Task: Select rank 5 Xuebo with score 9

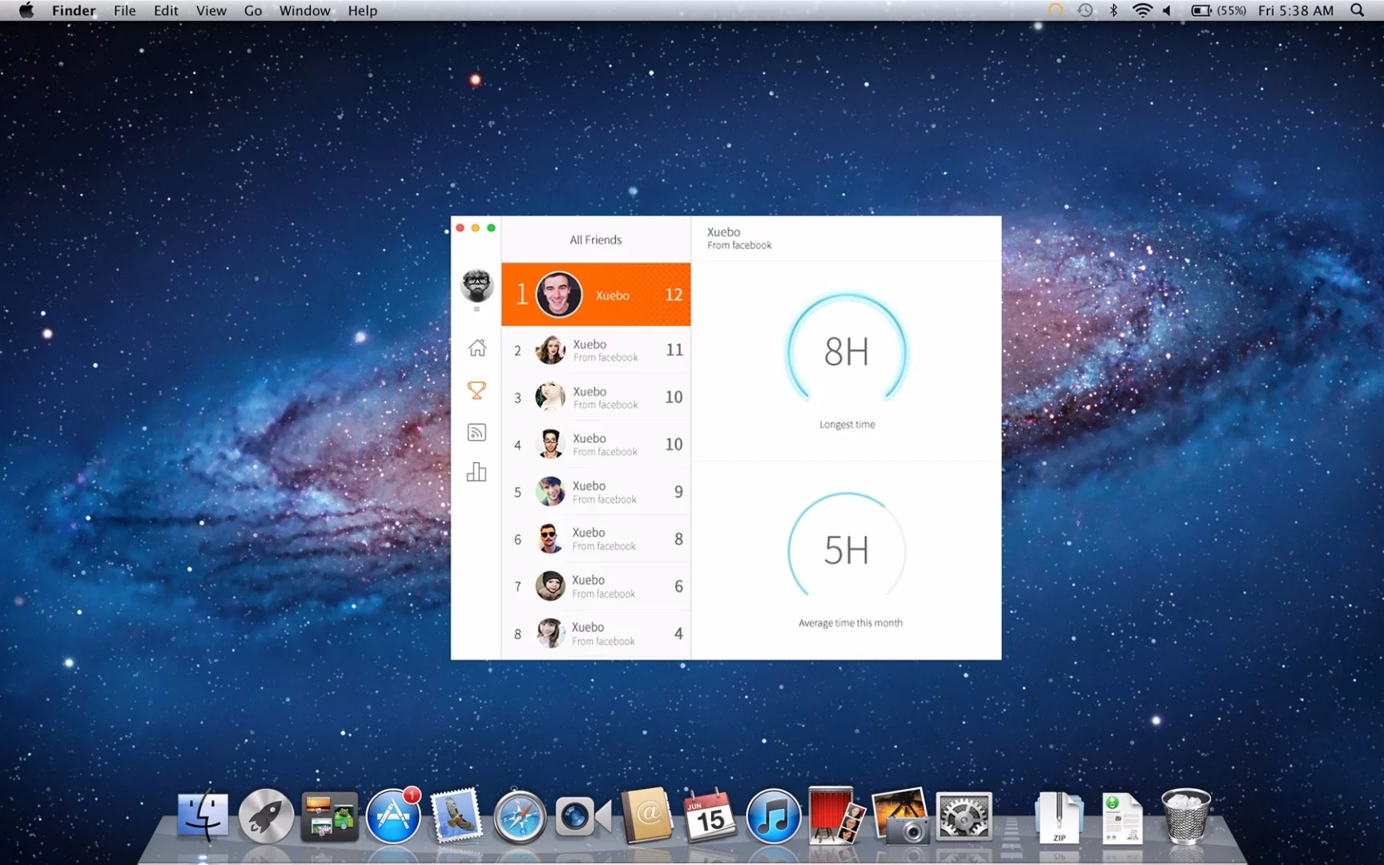Action: tap(596, 492)
